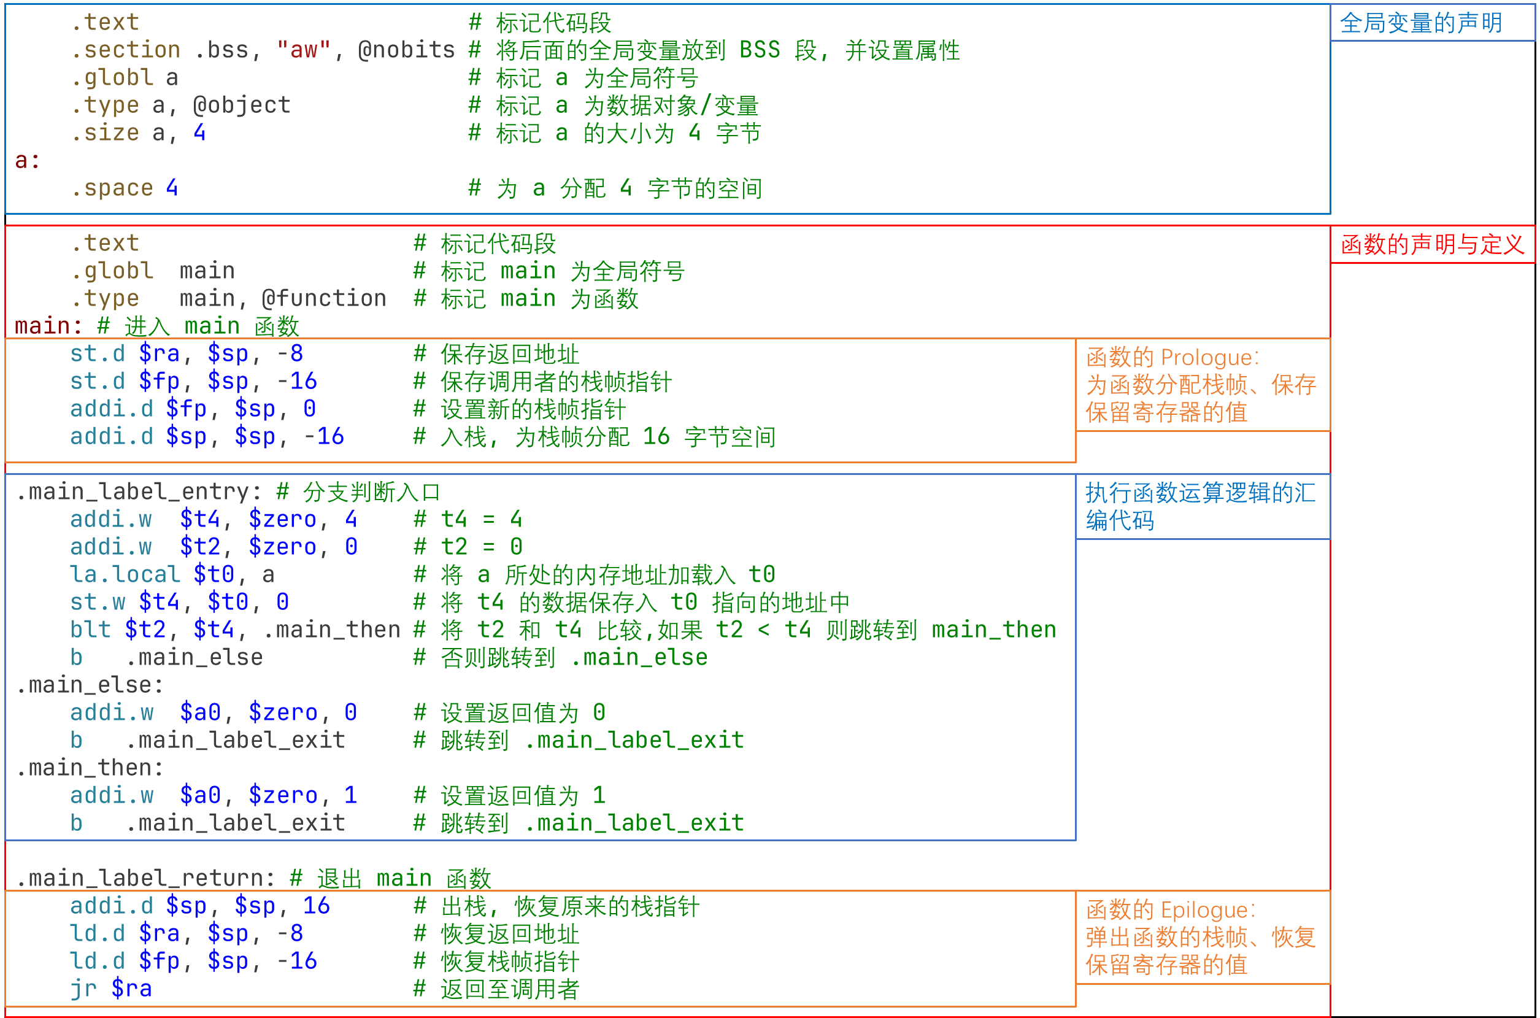This screenshot has width=1540, height=1018.
Task: Click the comment '# 设置返回值为 1'
Action: (x=510, y=795)
